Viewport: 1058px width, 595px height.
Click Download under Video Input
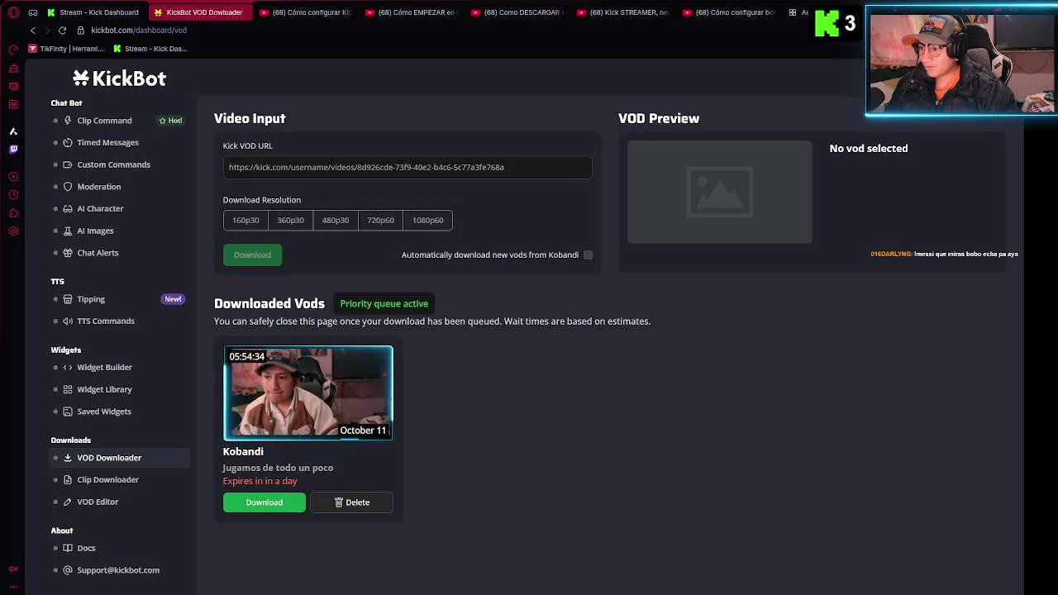point(252,255)
